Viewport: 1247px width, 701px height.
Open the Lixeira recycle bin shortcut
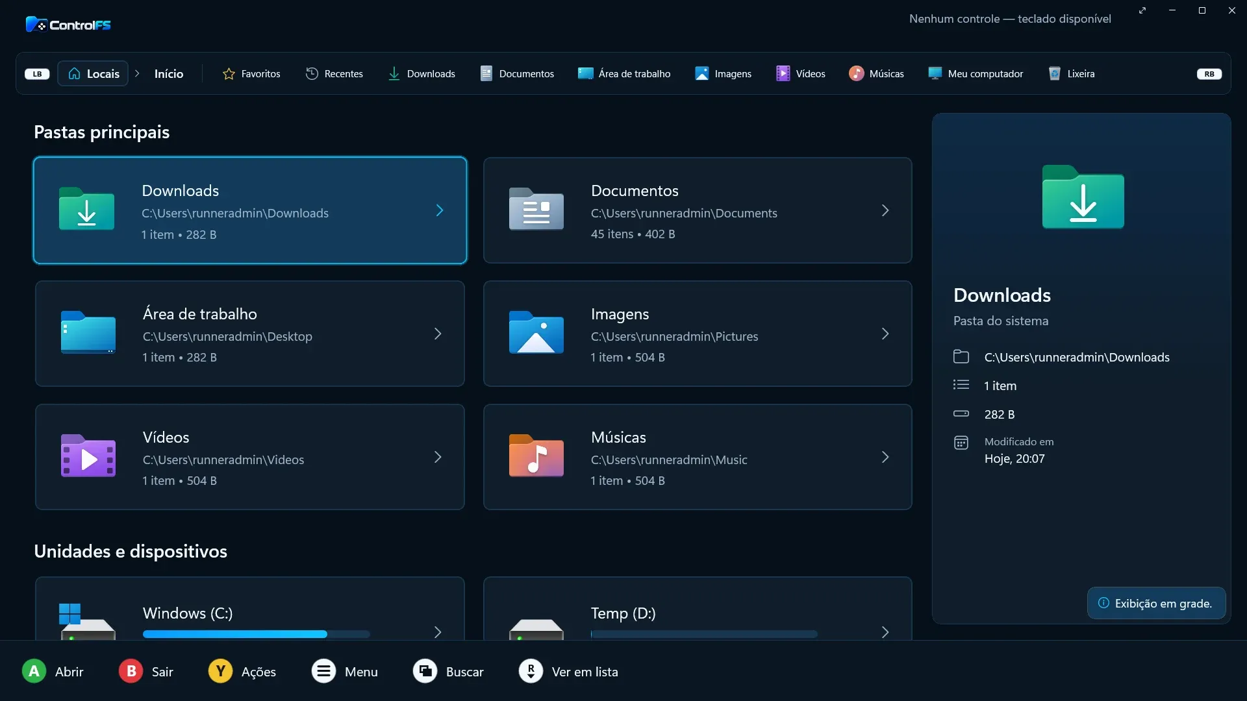[x=1072, y=74]
